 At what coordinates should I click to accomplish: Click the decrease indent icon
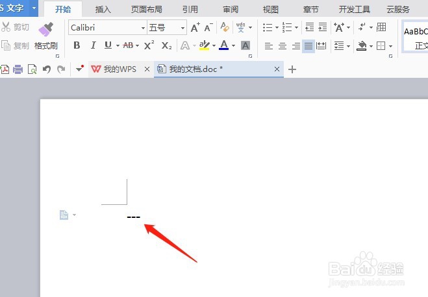tap(309, 27)
